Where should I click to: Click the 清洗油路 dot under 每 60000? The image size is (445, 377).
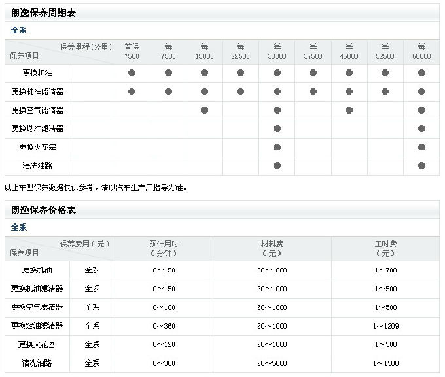(421, 165)
